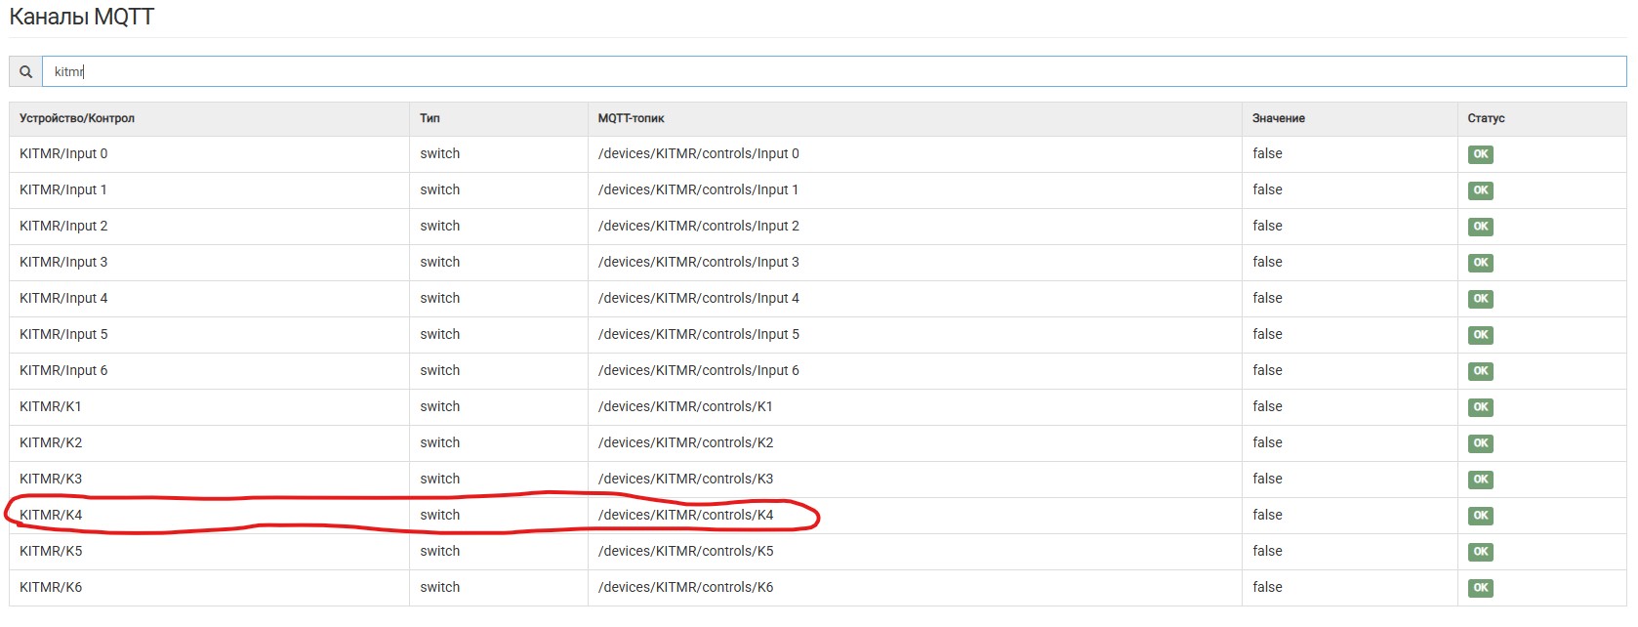Click OK status badge in Input 6 row
Image resolution: width=1638 pixels, height=627 pixels.
(x=1480, y=371)
